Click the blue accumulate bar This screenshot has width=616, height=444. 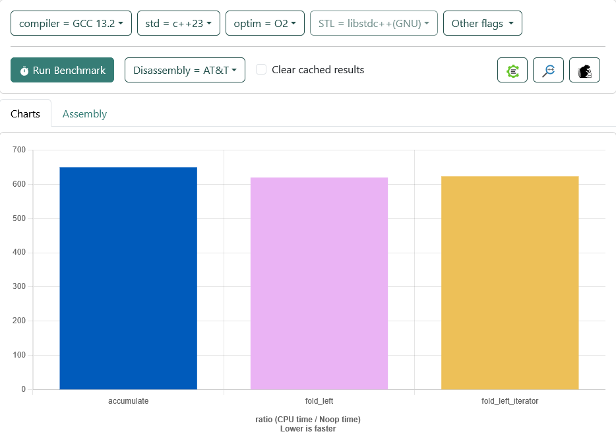tap(128, 278)
